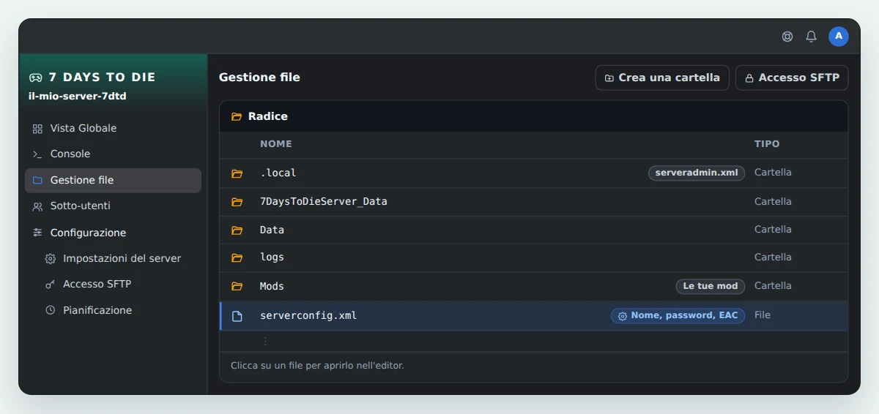Click the clock icon beside Pianificazione

[50, 310]
